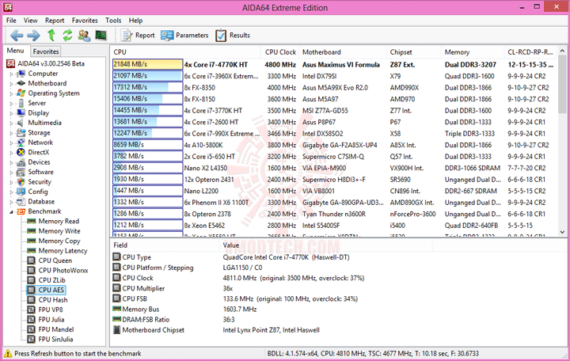Expand the Storage tree node
Image resolution: width=570 pixels, height=361 pixels.
tap(11, 133)
